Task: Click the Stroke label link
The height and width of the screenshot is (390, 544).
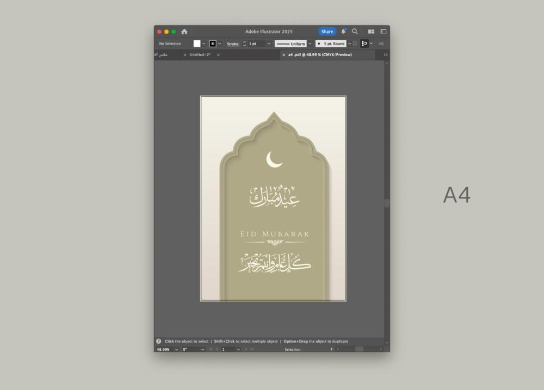Action: 233,44
